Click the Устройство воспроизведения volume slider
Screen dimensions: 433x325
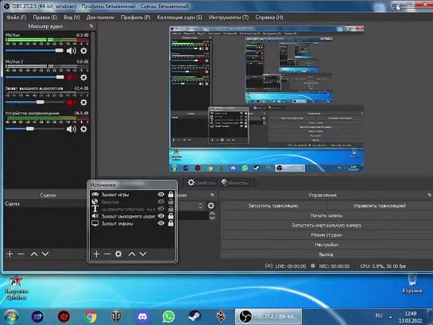34,129
